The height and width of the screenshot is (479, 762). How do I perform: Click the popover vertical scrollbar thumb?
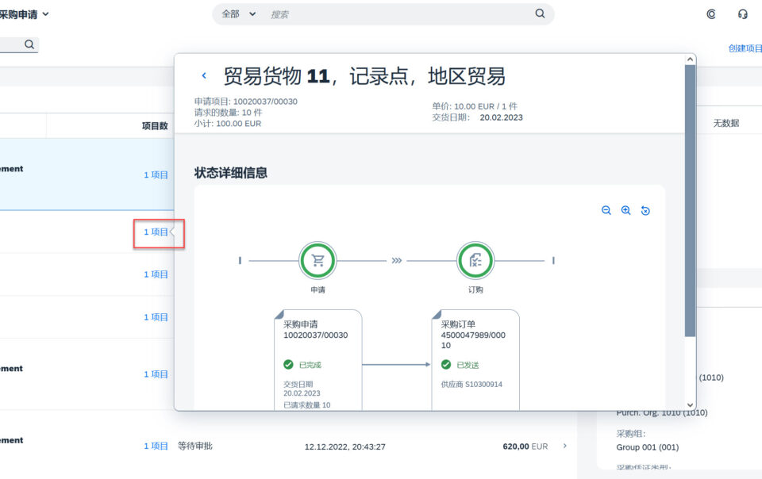click(690, 201)
